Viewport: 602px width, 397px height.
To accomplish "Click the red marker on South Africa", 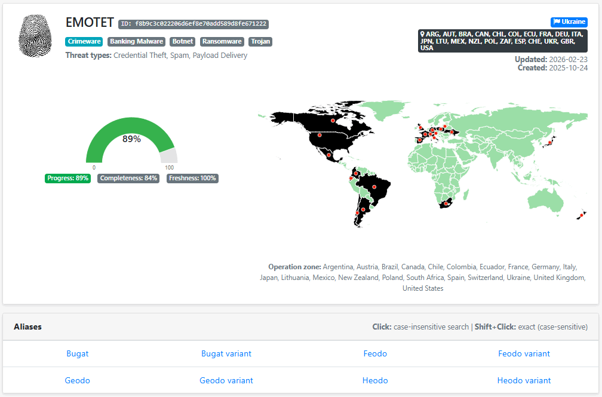I will pos(446,204).
